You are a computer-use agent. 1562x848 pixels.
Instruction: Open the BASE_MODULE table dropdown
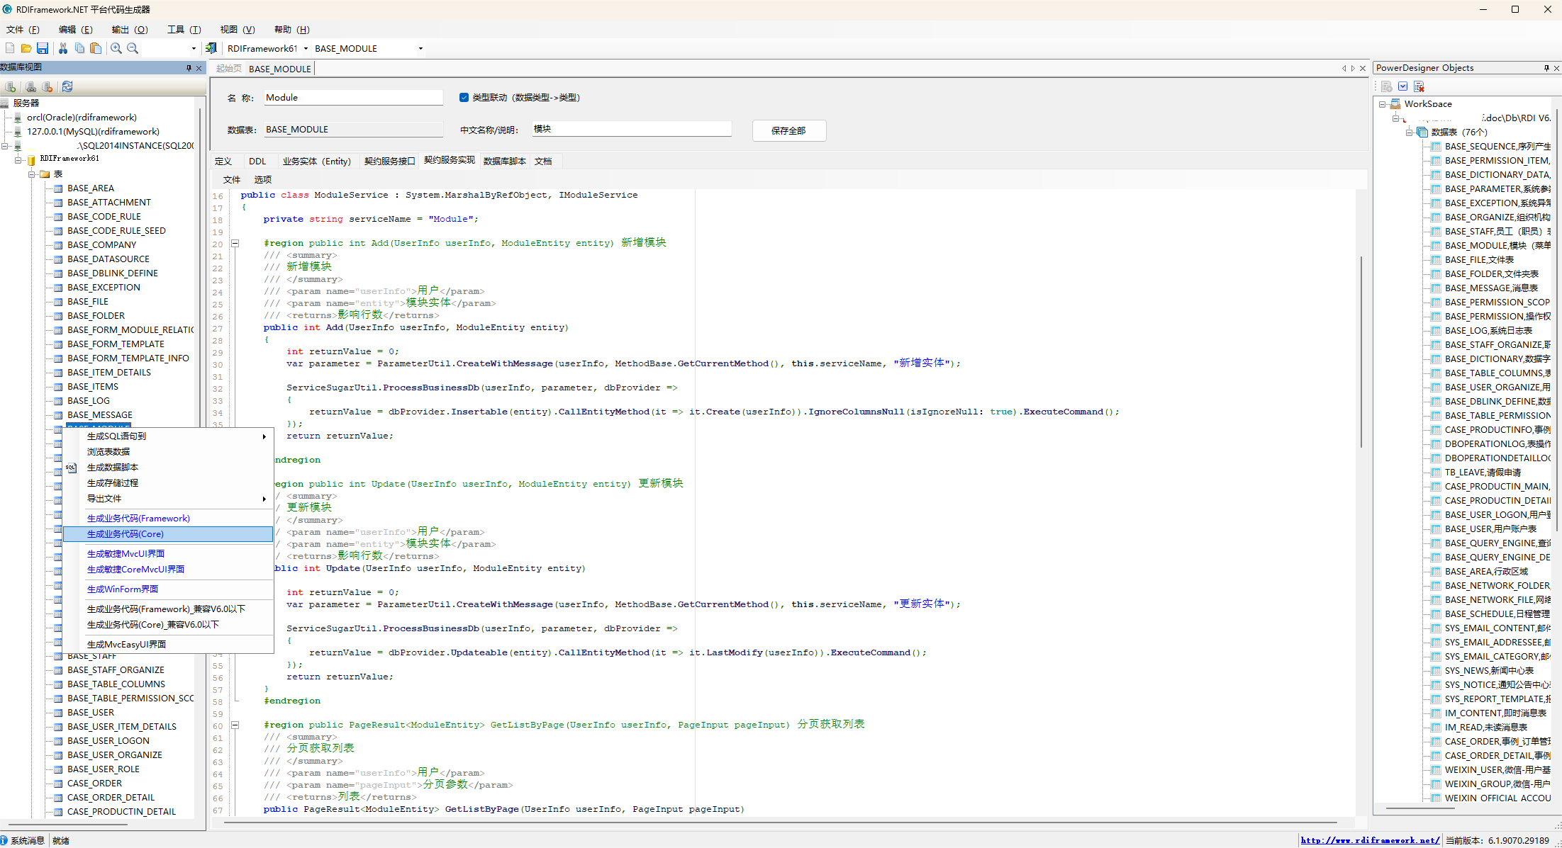[420, 48]
